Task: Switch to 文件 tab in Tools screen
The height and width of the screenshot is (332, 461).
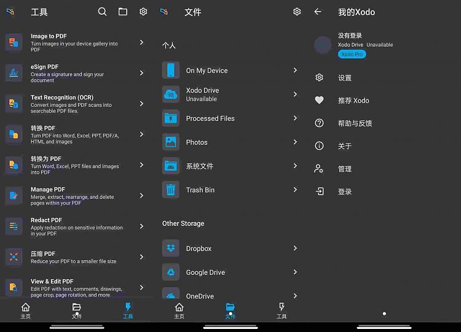Action: 77,311
